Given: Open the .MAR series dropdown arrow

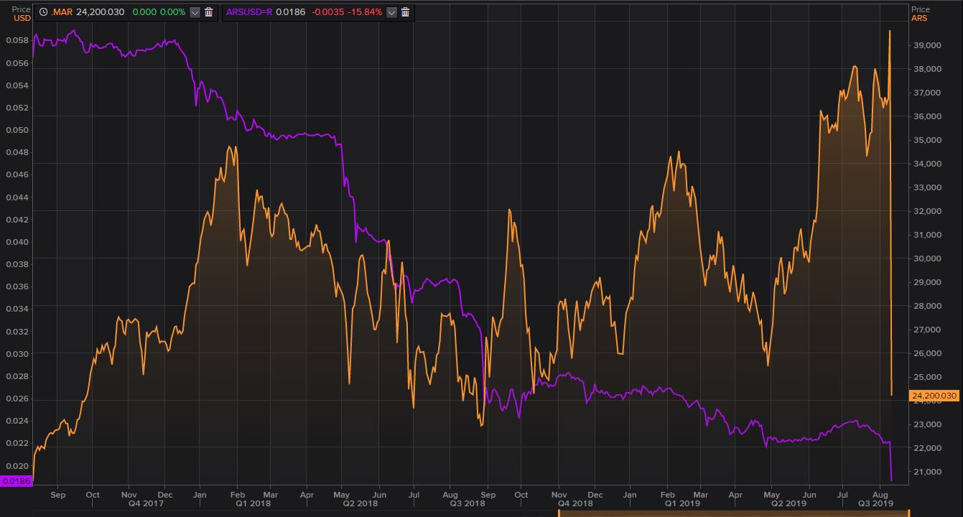Looking at the screenshot, I should point(195,12).
